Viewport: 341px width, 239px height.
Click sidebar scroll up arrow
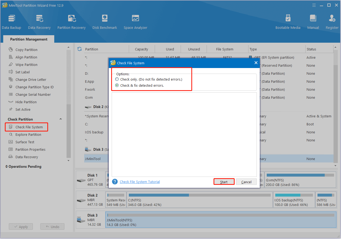[69, 47]
